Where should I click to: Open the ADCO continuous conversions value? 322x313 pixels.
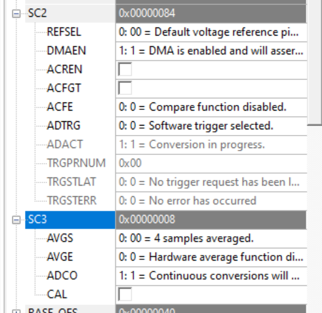211,276
